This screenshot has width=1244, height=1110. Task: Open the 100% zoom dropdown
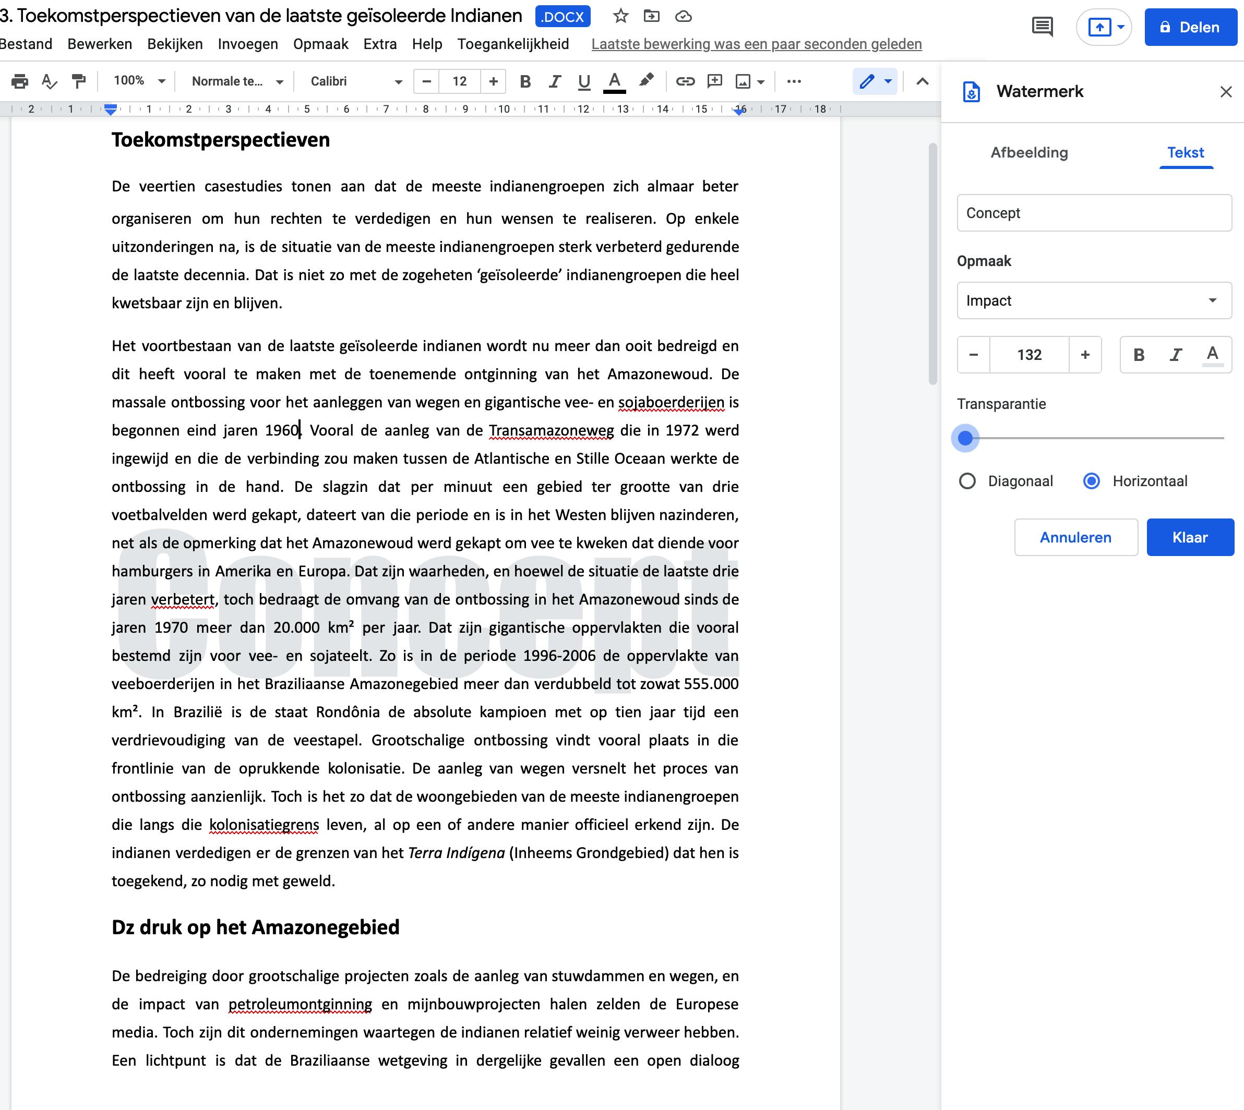point(140,81)
